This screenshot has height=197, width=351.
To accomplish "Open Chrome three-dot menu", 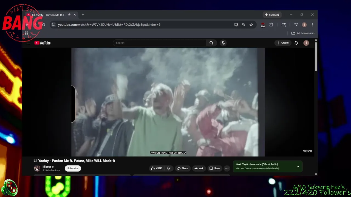I will (x=313, y=25).
